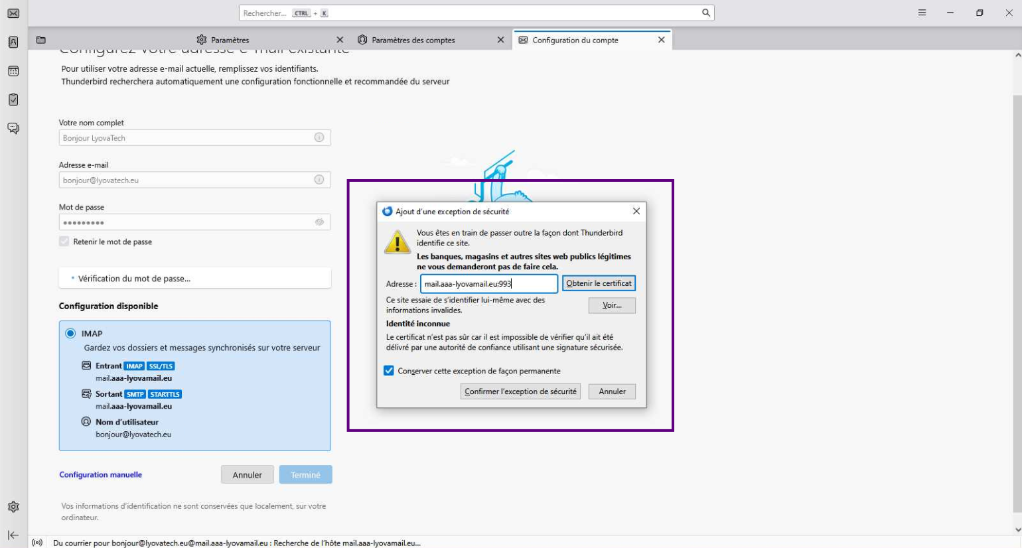Image resolution: width=1022 pixels, height=548 pixels.
Task: Switch to Paramètres des comptes tab
Action: (431, 40)
